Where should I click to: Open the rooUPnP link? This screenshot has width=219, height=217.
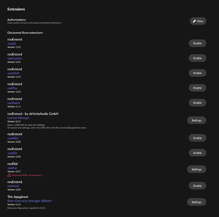[x=13, y=73]
